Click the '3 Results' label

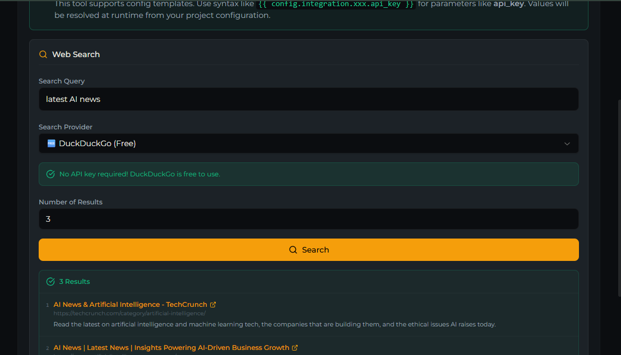(x=75, y=282)
